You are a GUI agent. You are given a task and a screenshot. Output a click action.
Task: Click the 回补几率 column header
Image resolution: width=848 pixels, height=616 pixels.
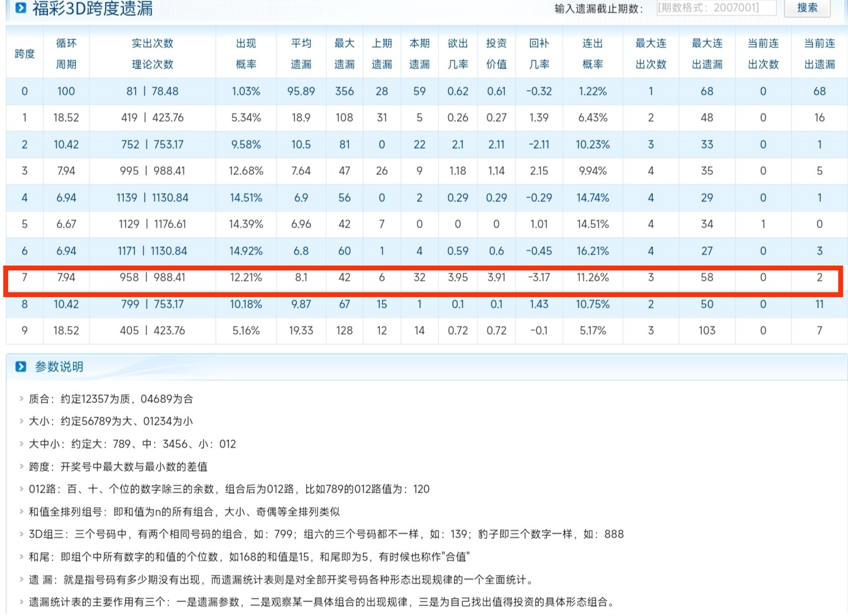[x=539, y=54]
